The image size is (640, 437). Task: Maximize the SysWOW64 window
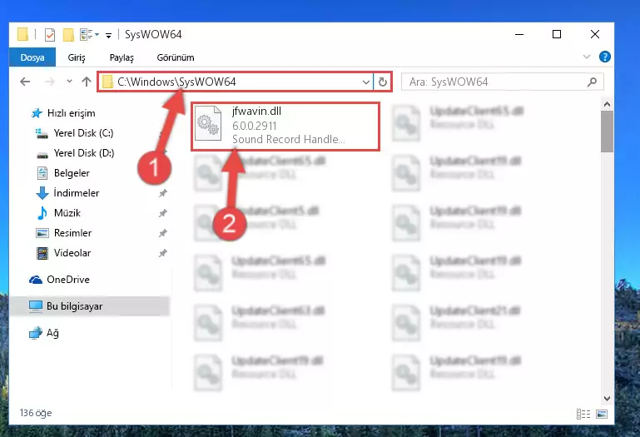[x=556, y=34]
